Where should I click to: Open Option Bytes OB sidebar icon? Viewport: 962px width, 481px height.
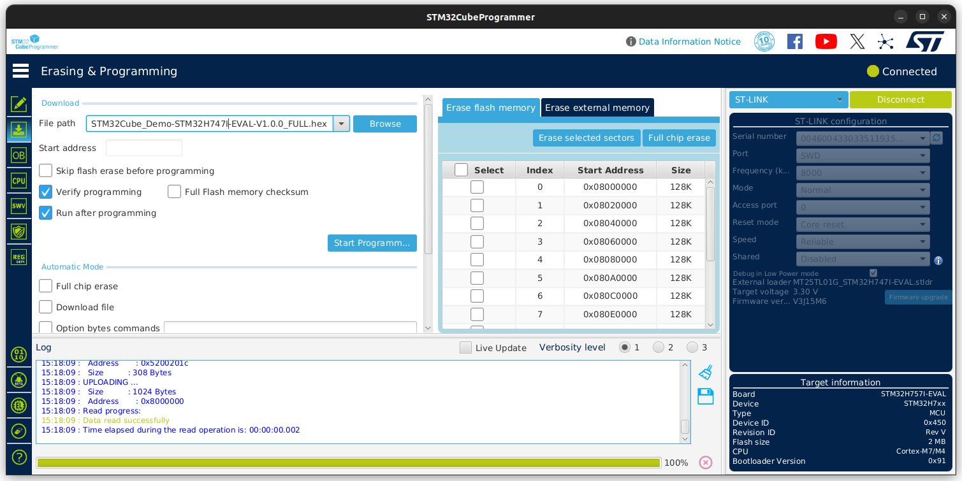(x=18, y=155)
